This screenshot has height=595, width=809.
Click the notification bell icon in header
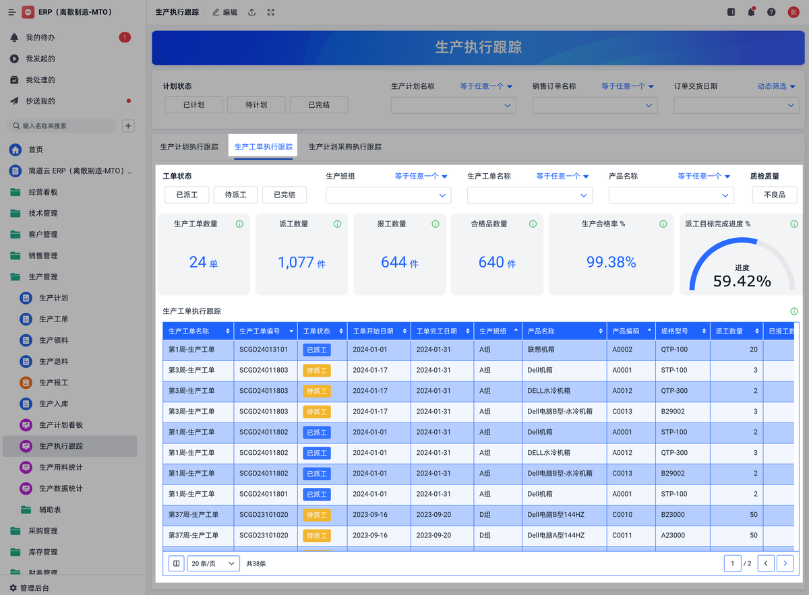pos(751,12)
